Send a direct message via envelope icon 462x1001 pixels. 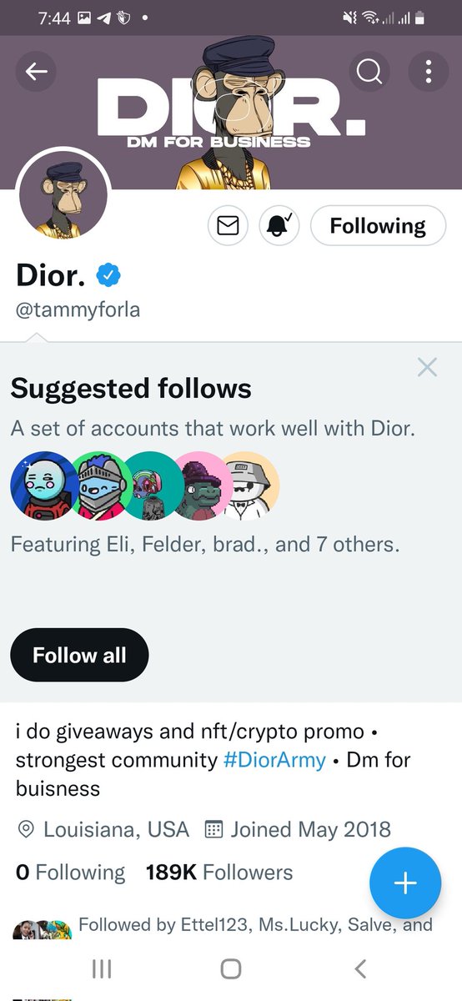tap(228, 225)
